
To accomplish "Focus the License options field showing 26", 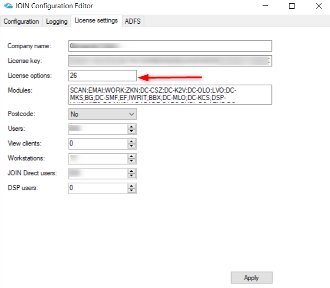I will 103,75.
